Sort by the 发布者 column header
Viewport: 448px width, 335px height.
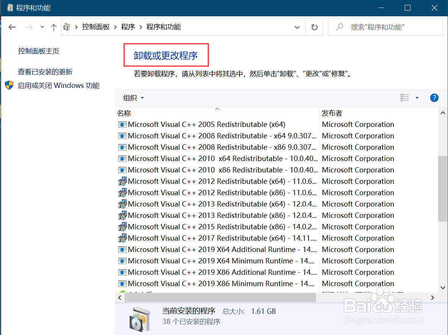378,113
